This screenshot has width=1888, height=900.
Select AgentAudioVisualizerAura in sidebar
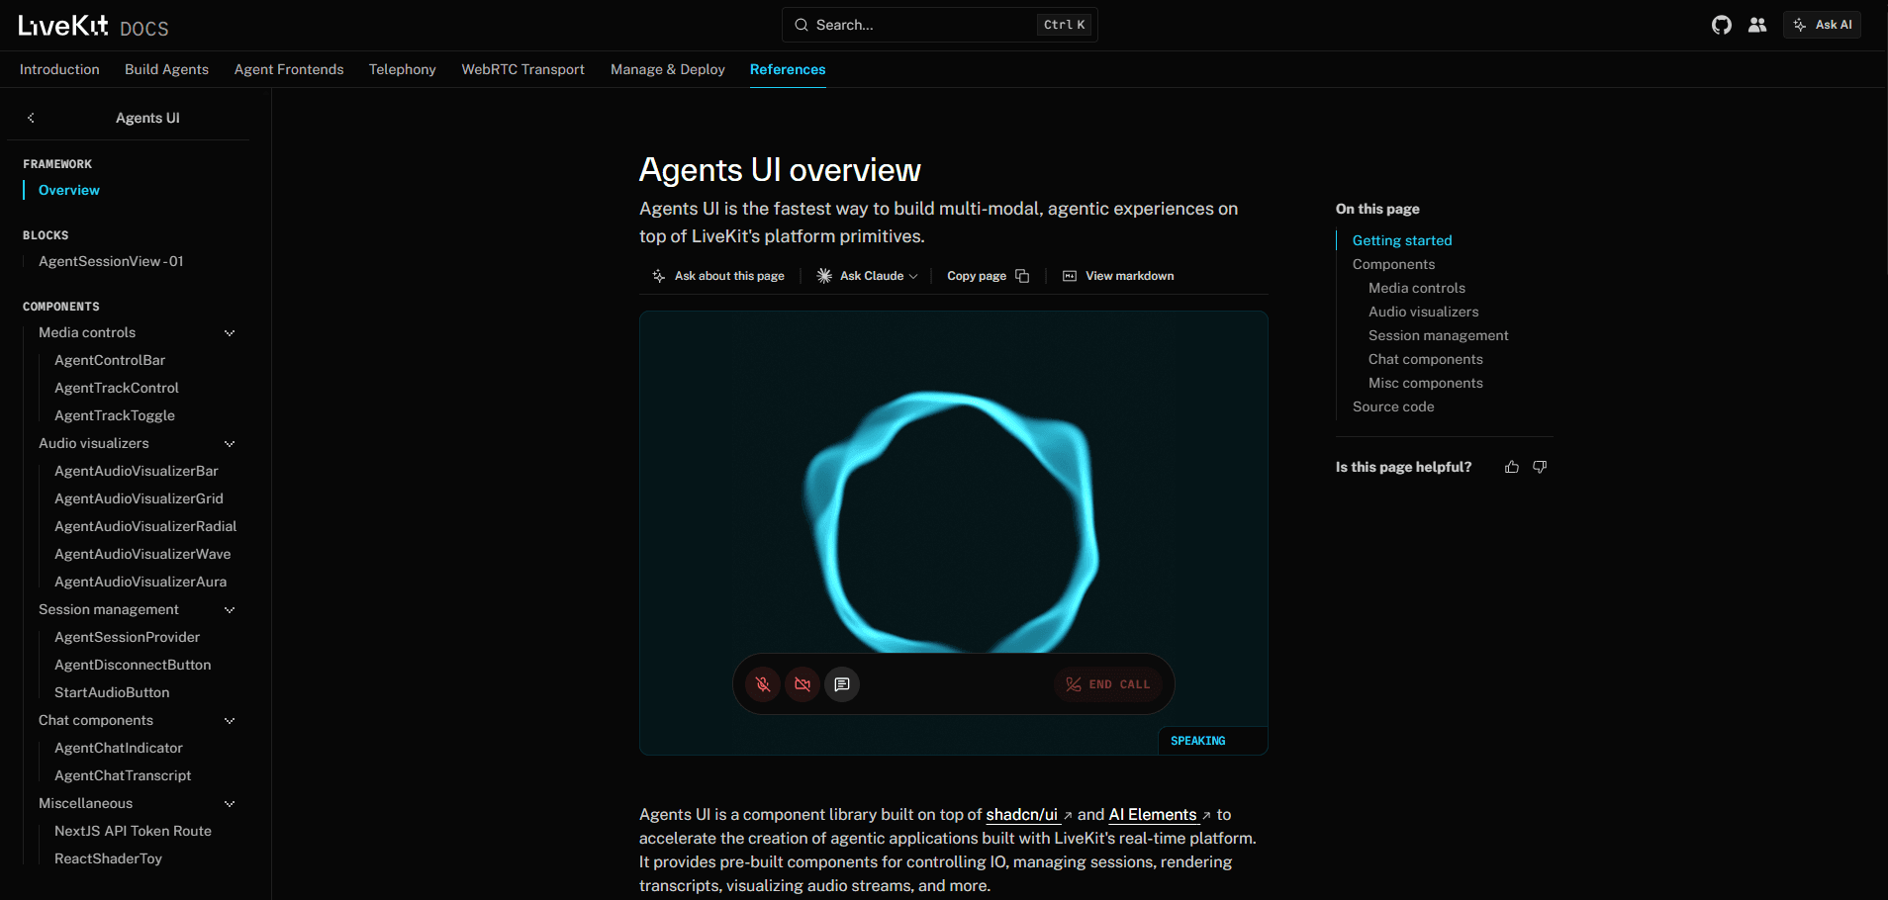pos(141,582)
